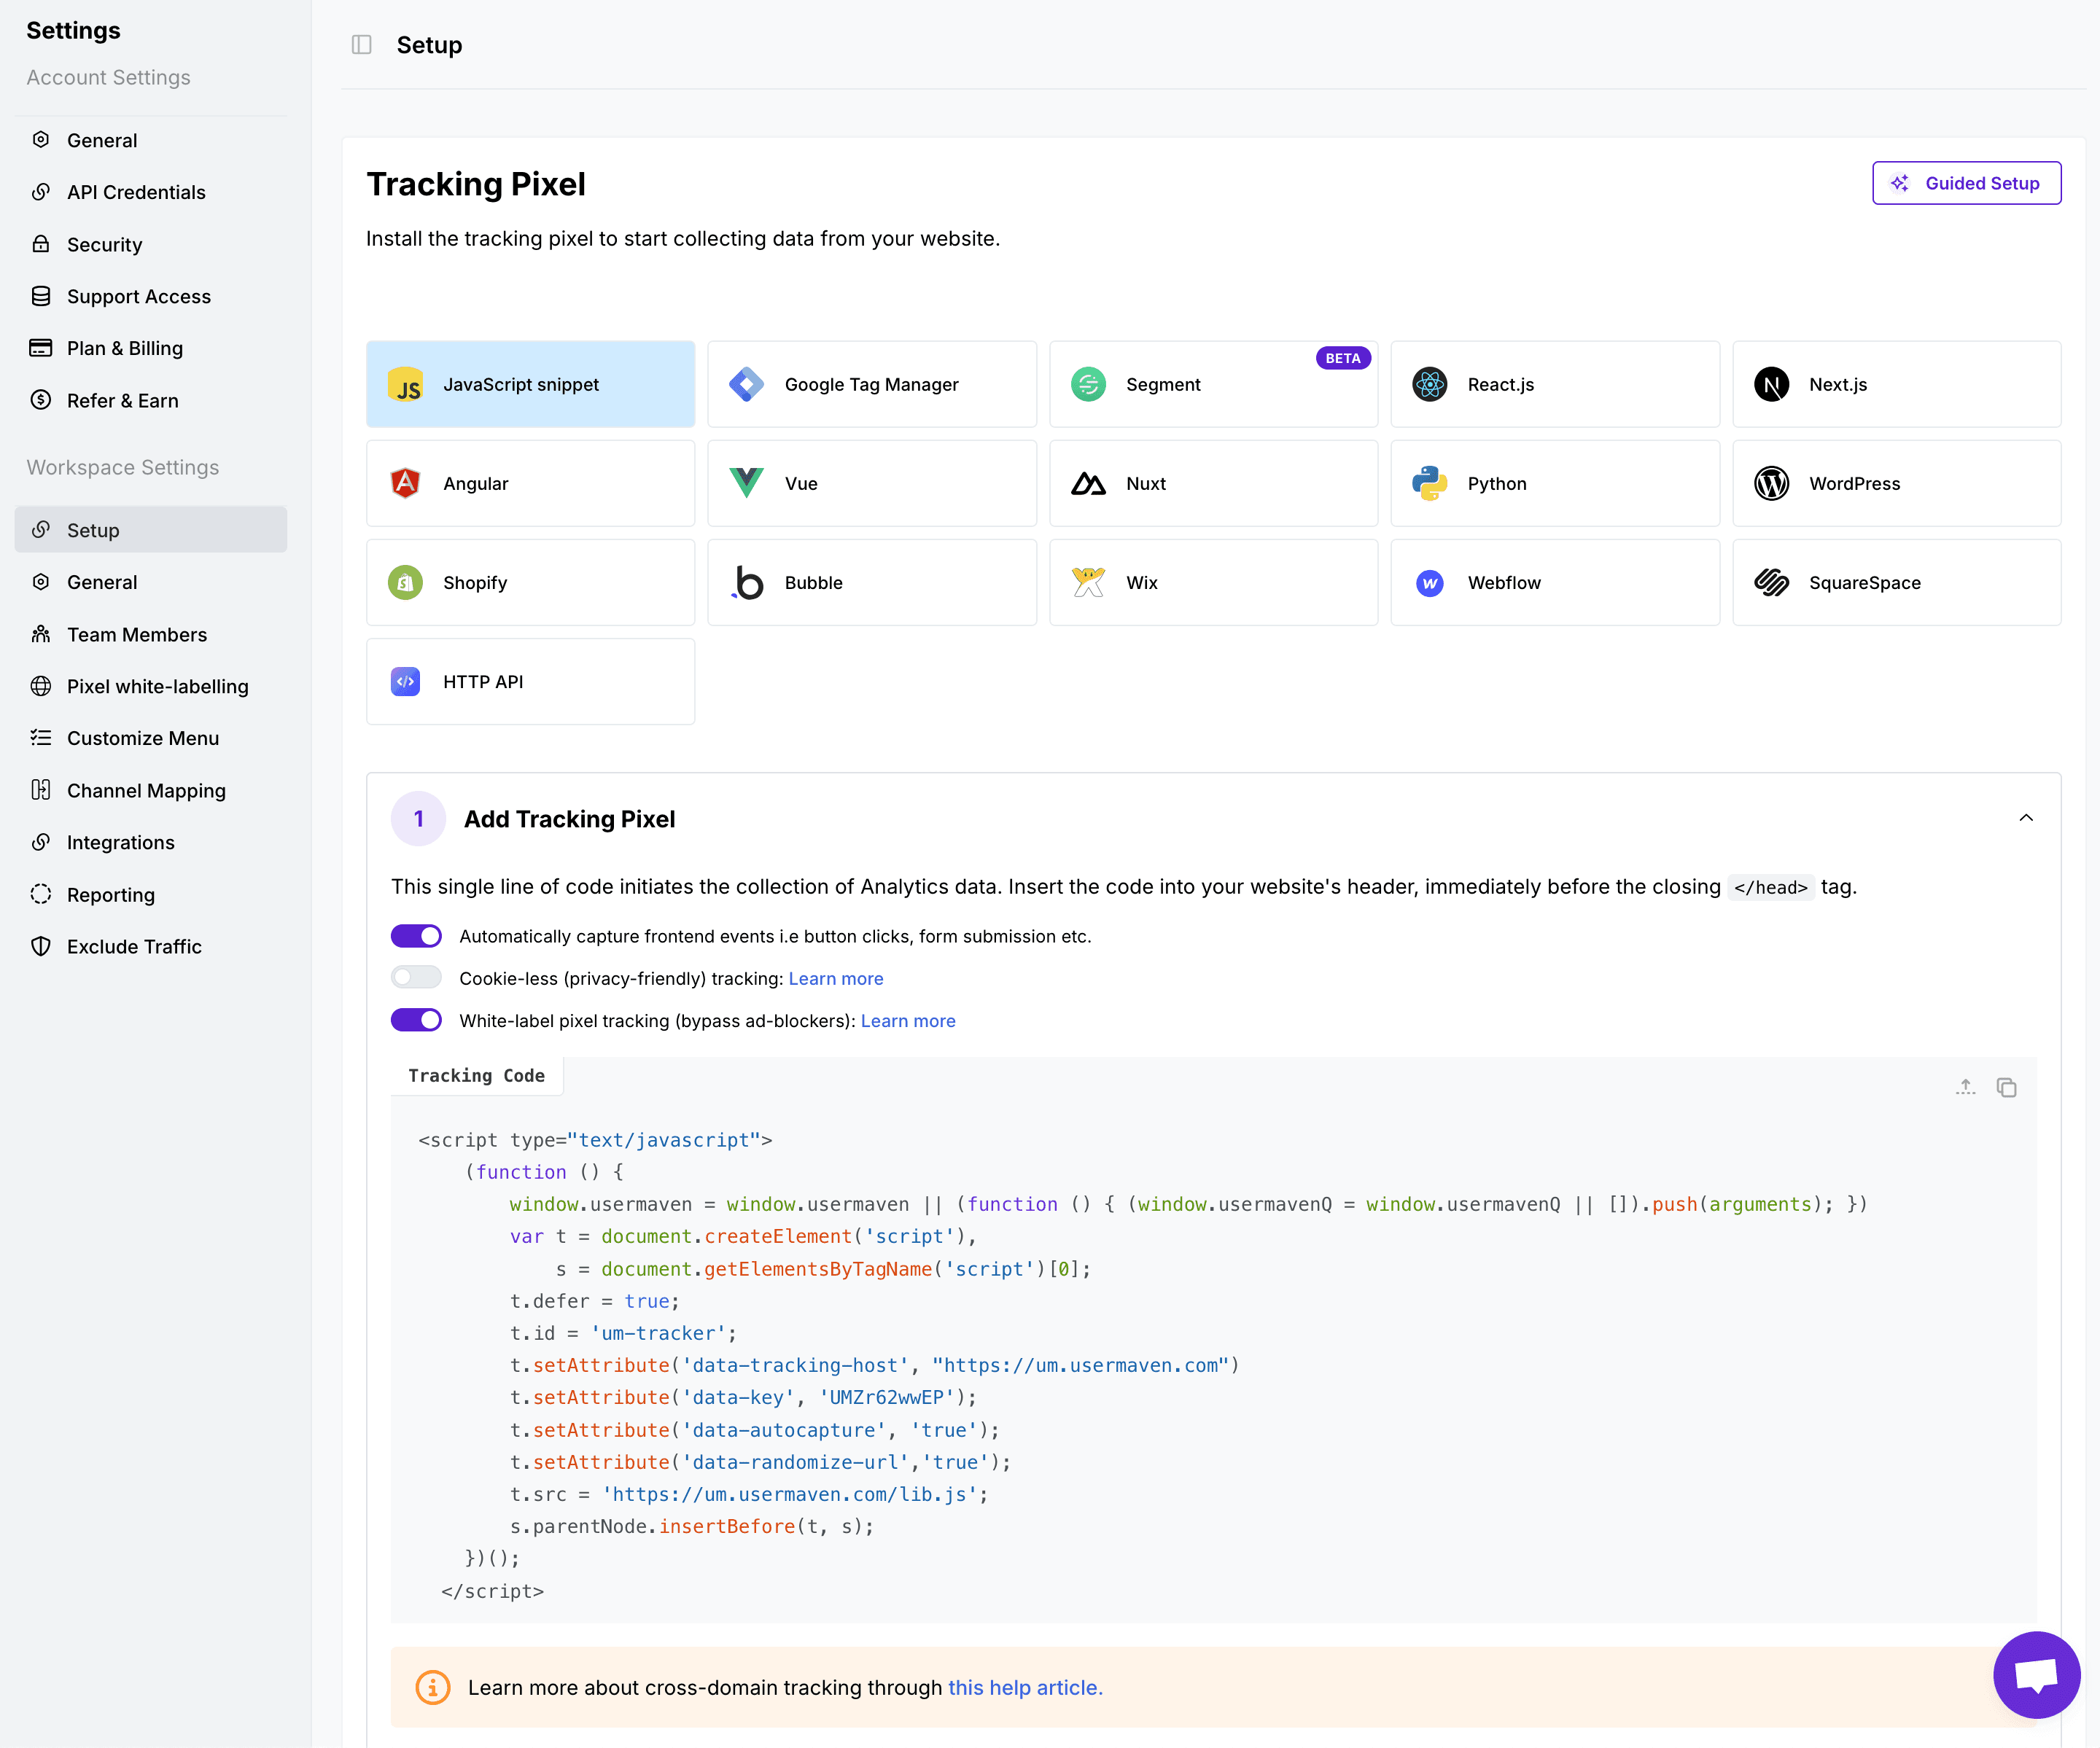Open Exclude Traffic settings
2100x1748 pixels.
click(x=134, y=946)
